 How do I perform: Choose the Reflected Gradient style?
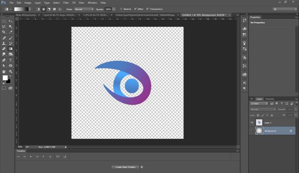[54, 9]
